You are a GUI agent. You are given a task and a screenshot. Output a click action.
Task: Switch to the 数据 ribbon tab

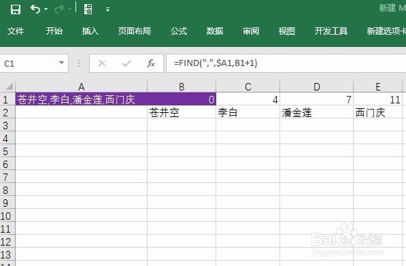pyautogui.click(x=215, y=31)
